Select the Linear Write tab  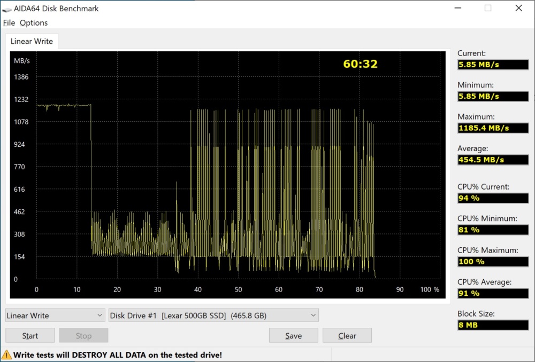(32, 41)
